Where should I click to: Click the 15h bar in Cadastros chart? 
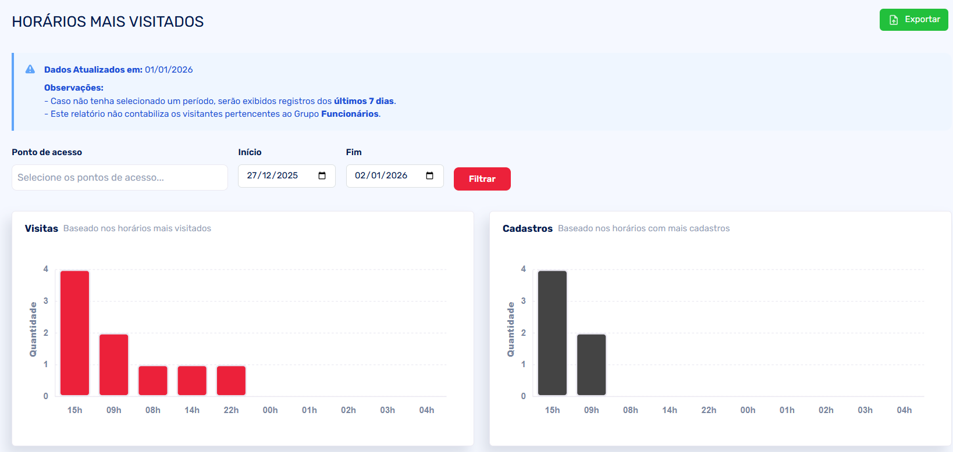click(552, 333)
